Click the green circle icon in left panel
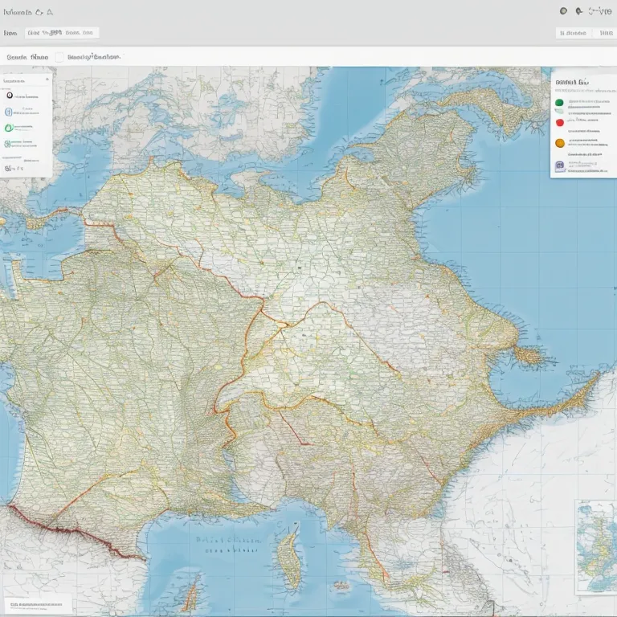 9,128
